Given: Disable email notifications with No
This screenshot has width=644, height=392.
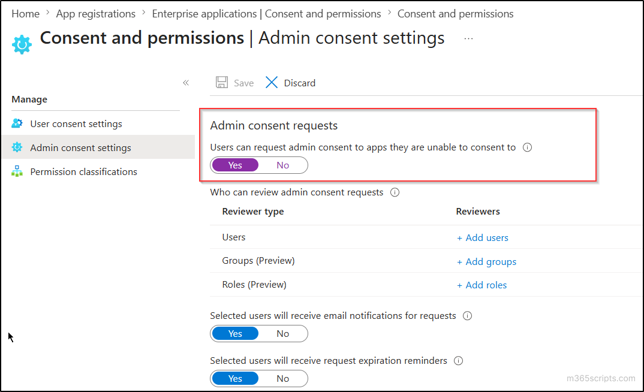Looking at the screenshot, I should tap(283, 333).
